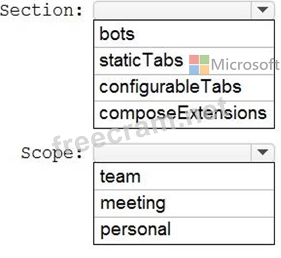Image resolution: width=281 pixels, height=258 pixels.
Task: Select the composeExtensions option
Action: coord(184,114)
